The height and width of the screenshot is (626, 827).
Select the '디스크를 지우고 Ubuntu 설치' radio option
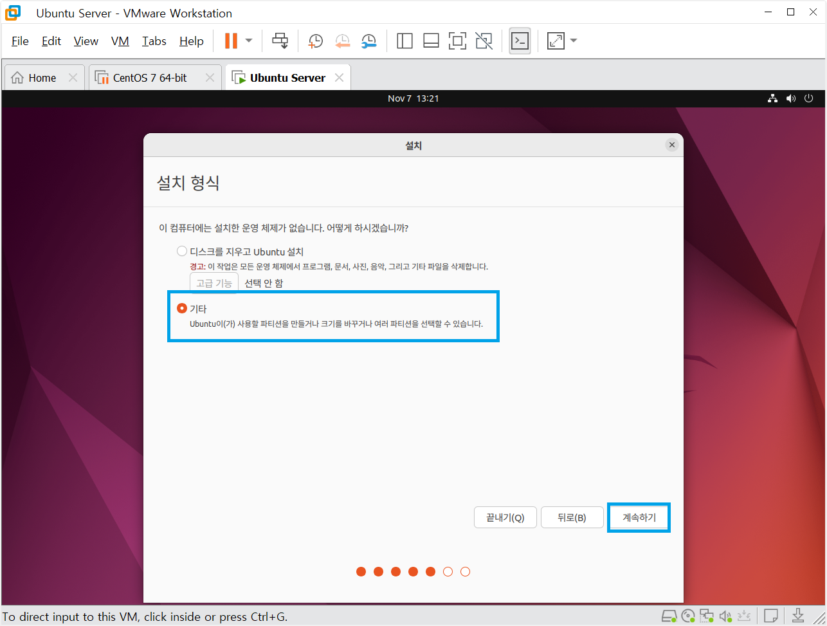point(182,252)
